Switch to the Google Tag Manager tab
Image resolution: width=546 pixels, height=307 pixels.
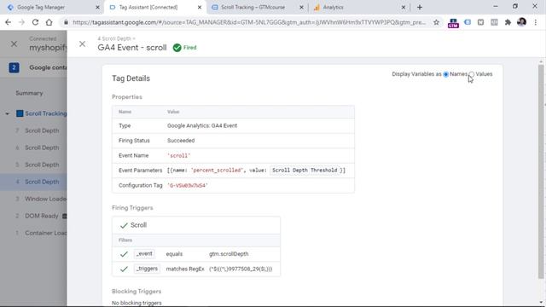point(51,8)
